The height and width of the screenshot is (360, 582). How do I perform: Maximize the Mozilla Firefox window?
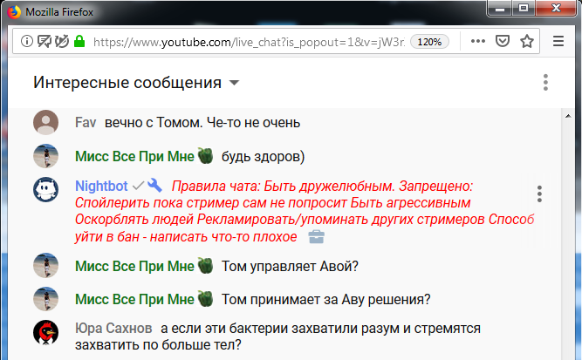click(x=524, y=9)
